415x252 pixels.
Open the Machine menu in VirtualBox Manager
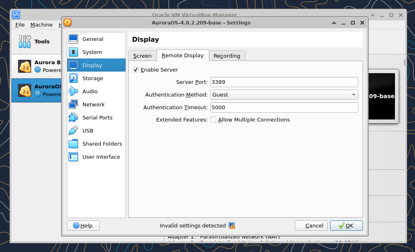click(41, 25)
